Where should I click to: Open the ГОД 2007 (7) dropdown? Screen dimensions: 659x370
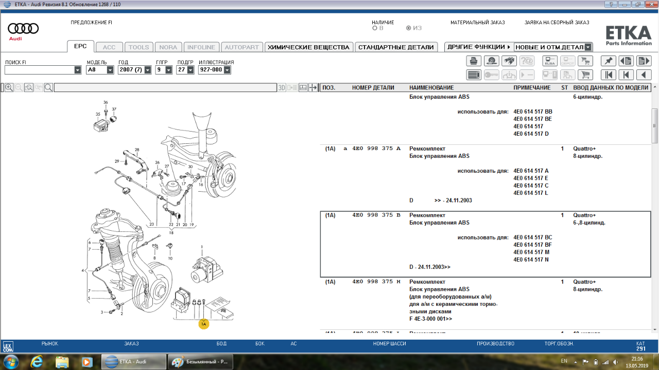tap(148, 70)
